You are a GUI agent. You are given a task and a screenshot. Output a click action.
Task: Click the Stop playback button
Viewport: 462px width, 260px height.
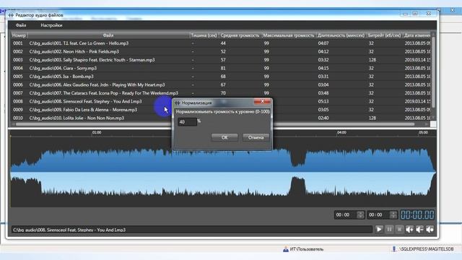pyautogui.click(x=399, y=230)
